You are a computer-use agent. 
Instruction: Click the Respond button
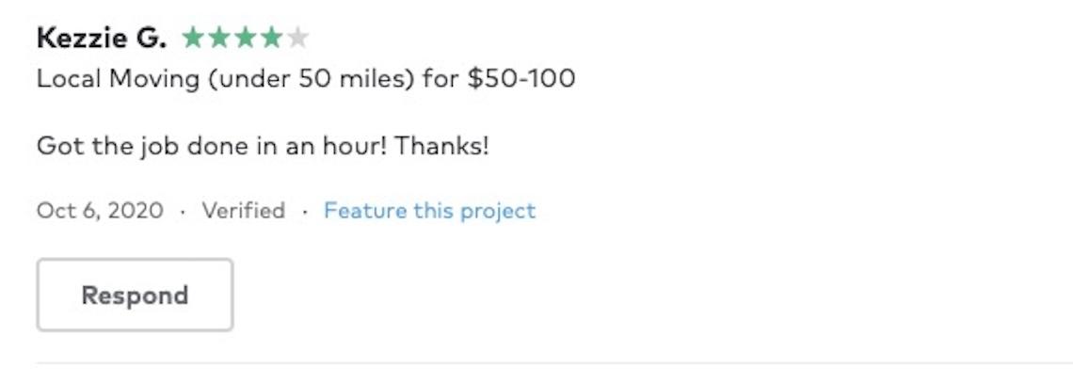tap(135, 295)
